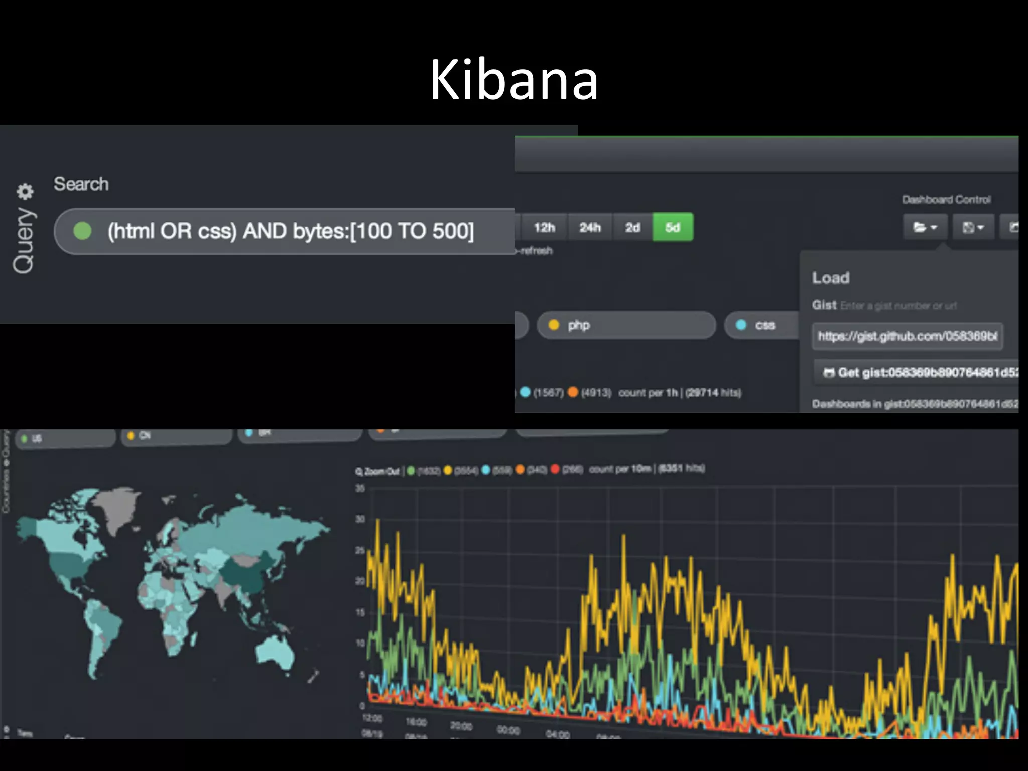Select the active 5d time range
The width and height of the screenshot is (1028, 771).
point(673,227)
